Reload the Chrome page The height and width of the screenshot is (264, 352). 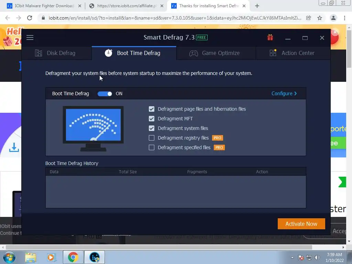[x=30, y=18]
